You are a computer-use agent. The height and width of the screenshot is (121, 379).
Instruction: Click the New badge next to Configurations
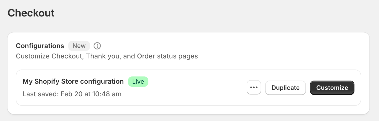pyautogui.click(x=79, y=46)
